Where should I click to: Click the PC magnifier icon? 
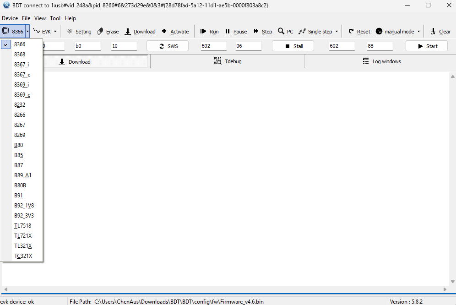(x=281, y=32)
